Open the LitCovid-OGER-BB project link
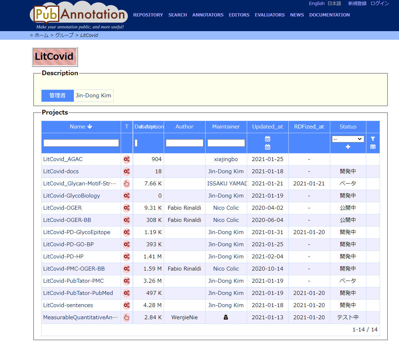The image size is (399, 345). point(67,220)
